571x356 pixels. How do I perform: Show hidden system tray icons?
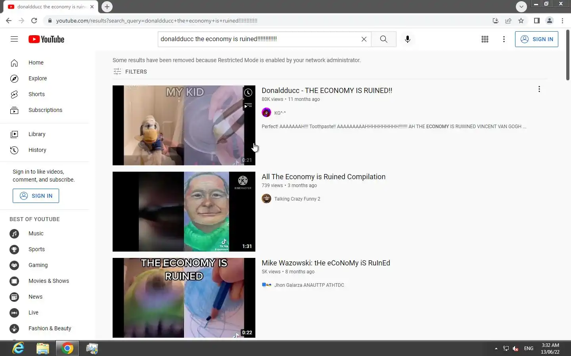pyautogui.click(x=496, y=348)
